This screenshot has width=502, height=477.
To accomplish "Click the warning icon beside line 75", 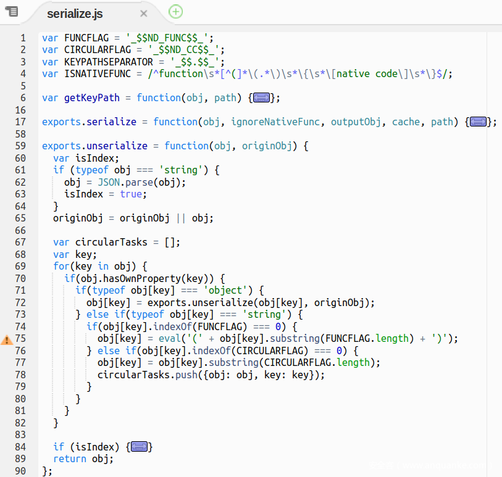I will coord(7,339).
